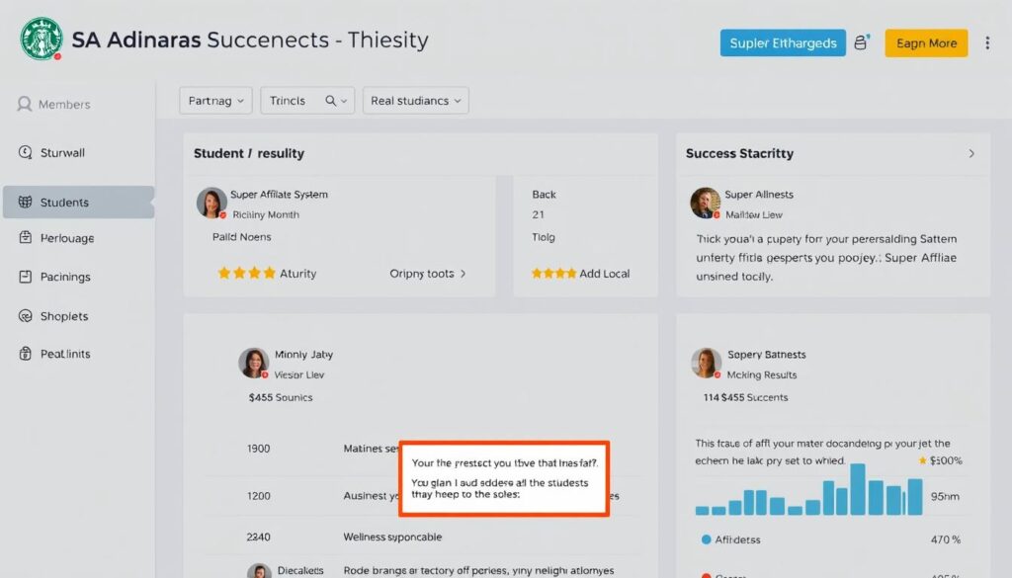
Task: Click the Minnly Jaby avatar photo
Action: pos(253,363)
